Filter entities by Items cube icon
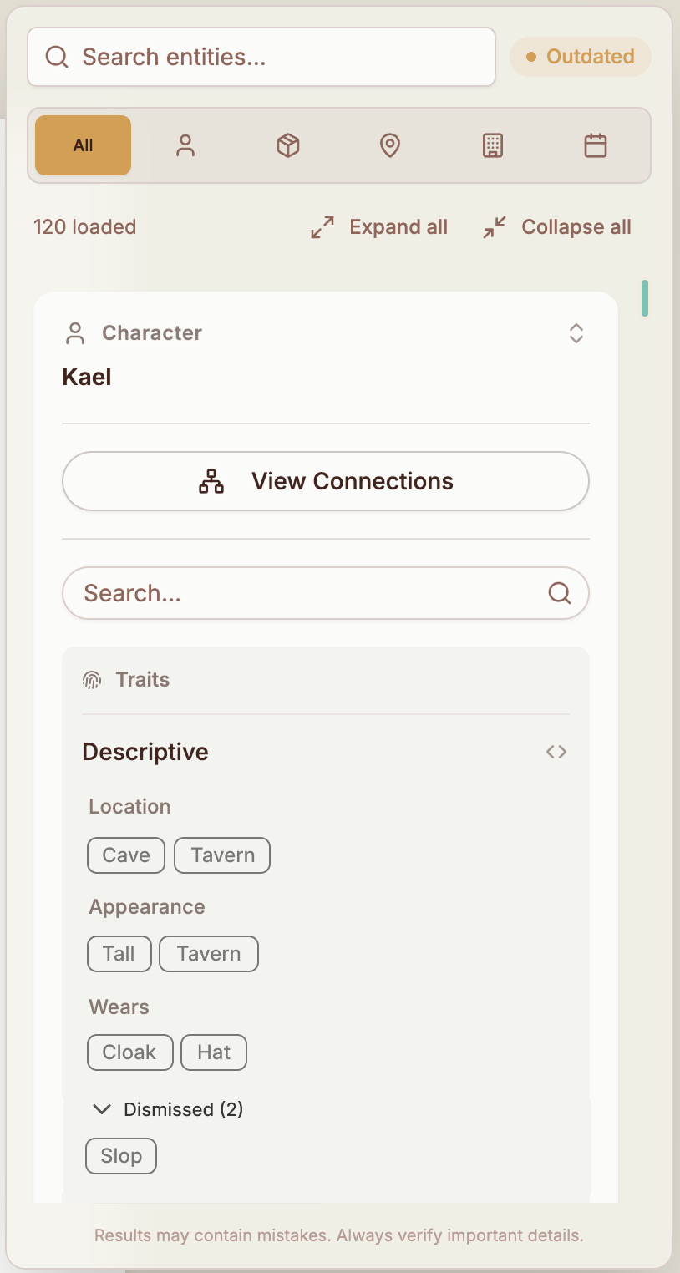 pyautogui.click(x=288, y=146)
